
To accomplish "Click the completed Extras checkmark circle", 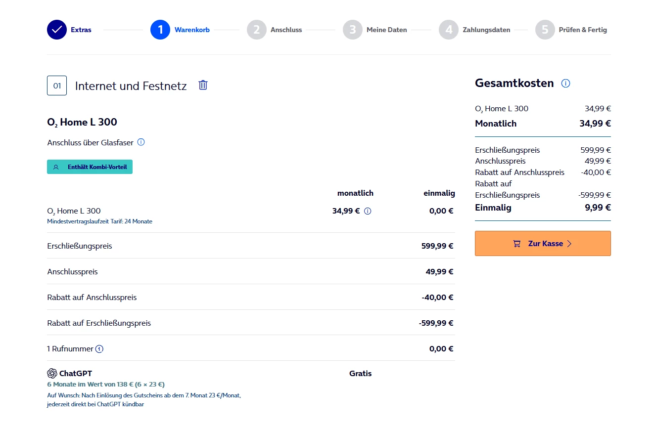I will tap(57, 30).
